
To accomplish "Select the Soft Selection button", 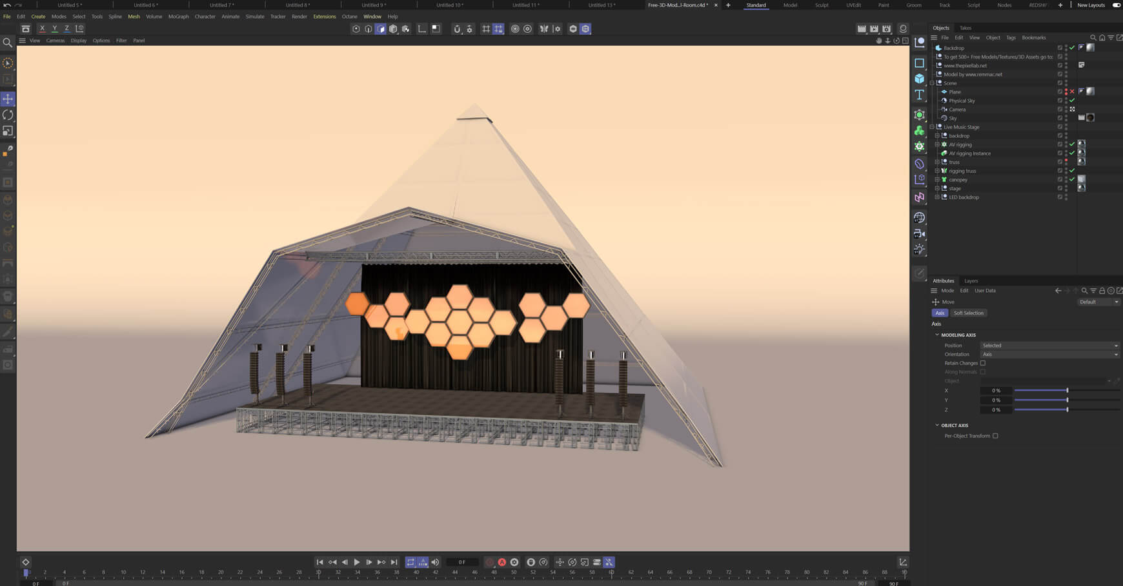I will pos(969,313).
